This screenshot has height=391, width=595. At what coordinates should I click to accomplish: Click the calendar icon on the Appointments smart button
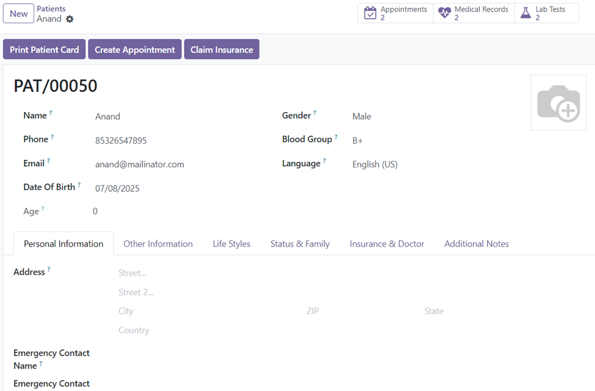pyautogui.click(x=370, y=13)
